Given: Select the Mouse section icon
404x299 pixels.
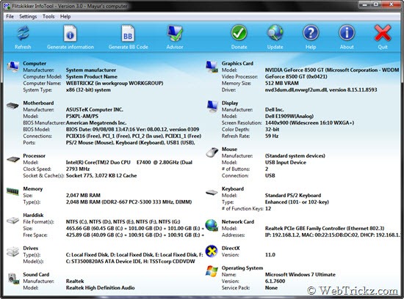Looking at the screenshot, I should [x=212, y=152].
